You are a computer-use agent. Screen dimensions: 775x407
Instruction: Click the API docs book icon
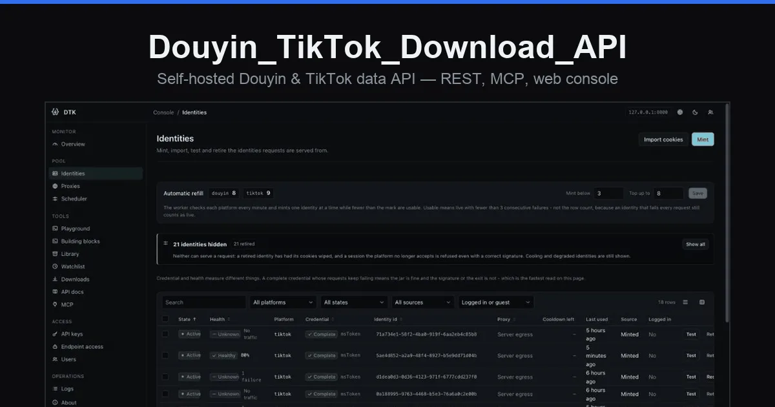(x=55, y=291)
